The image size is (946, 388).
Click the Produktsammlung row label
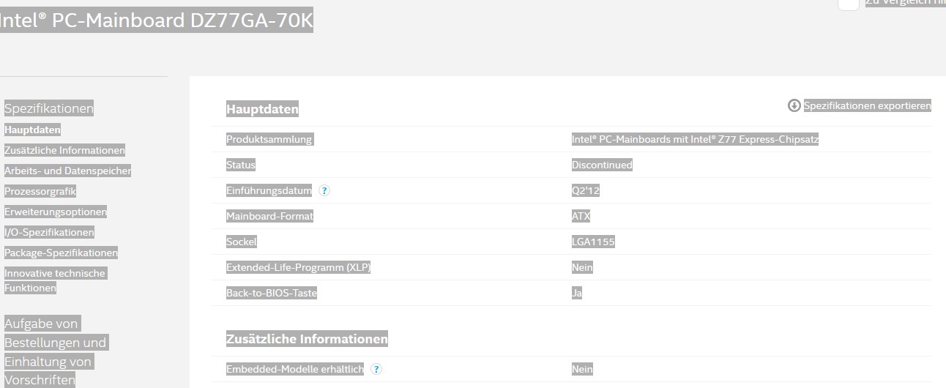point(269,139)
